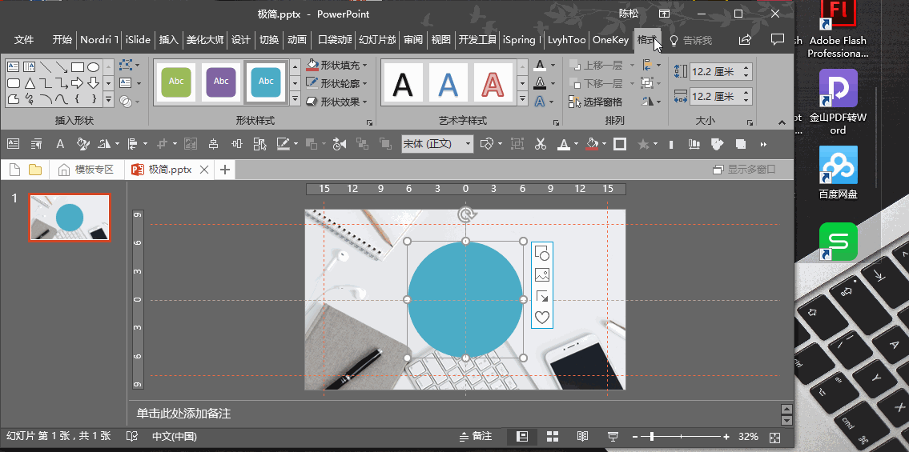Apply the black A WordArt style
This screenshot has width=909, height=452.
click(x=403, y=83)
